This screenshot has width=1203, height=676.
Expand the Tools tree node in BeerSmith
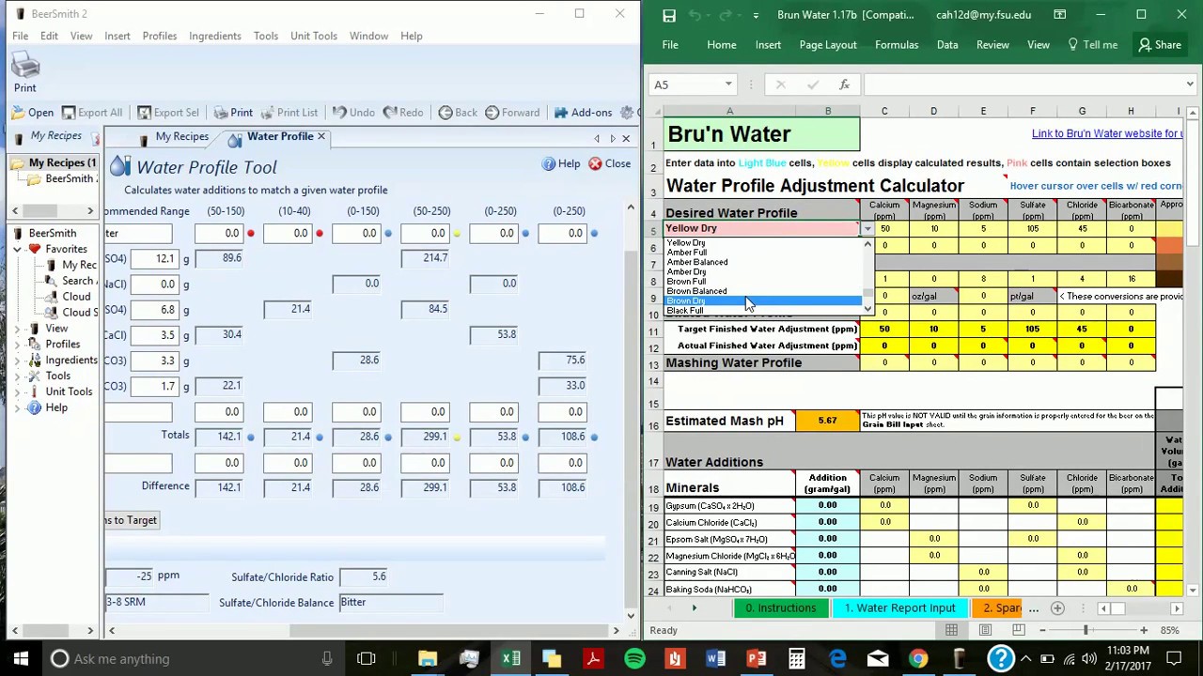click(x=18, y=376)
